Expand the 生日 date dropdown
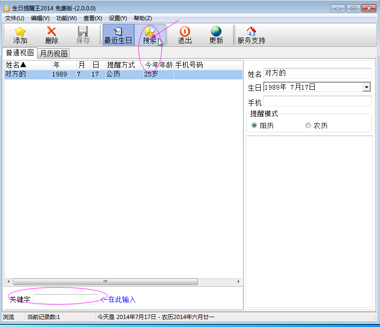This screenshot has height=327, width=380. 366,87
